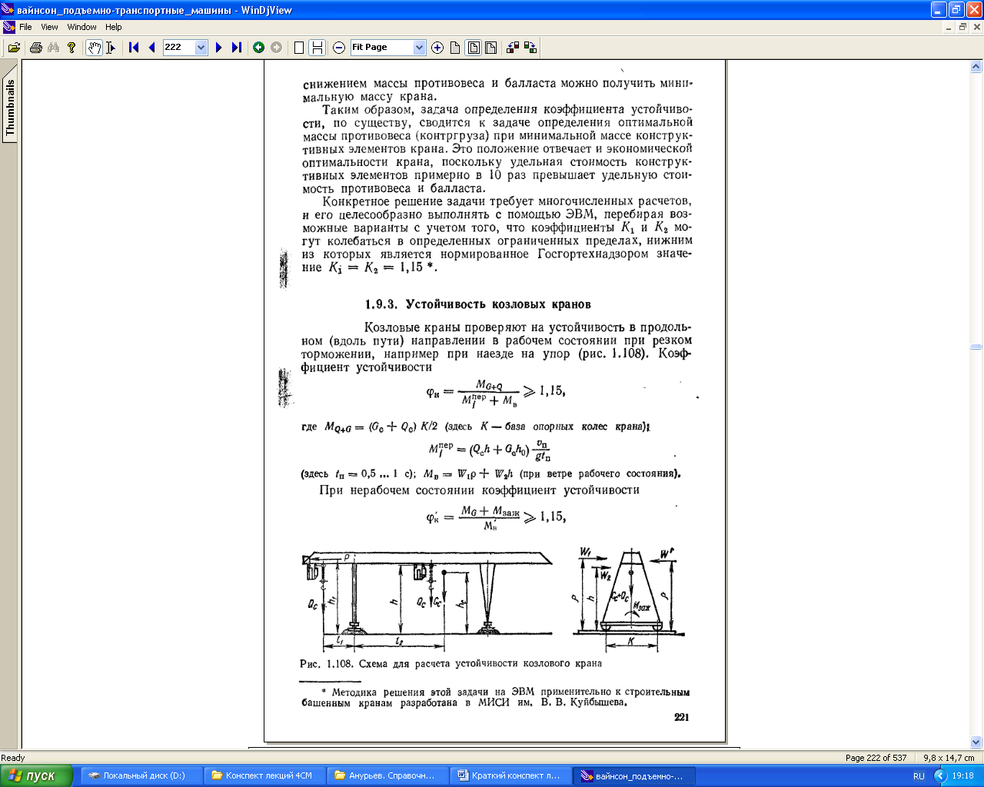Click the grey Forward navigation arrow

point(276,48)
